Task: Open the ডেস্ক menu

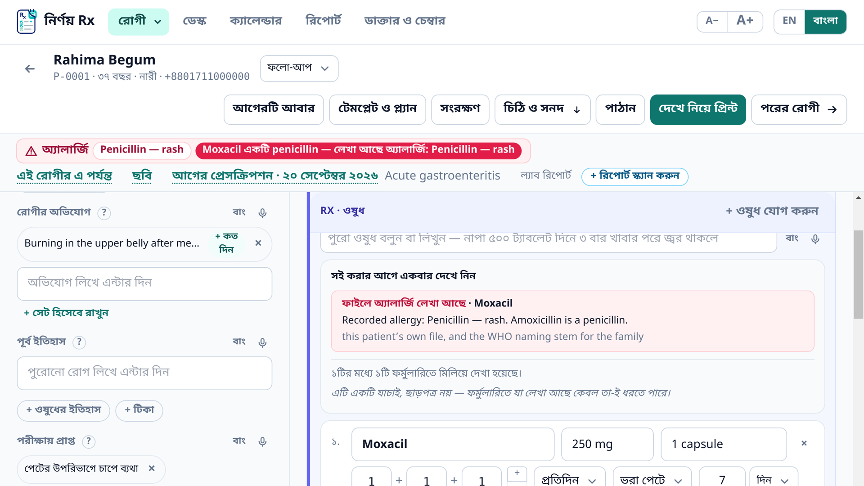Action: click(x=194, y=21)
